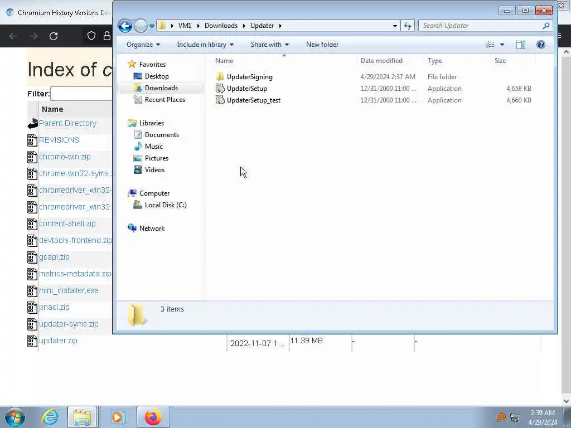Open the chrome-win.zip link

[65, 157]
